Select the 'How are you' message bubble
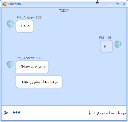Viewport: 128px width, 122px height. (32, 67)
